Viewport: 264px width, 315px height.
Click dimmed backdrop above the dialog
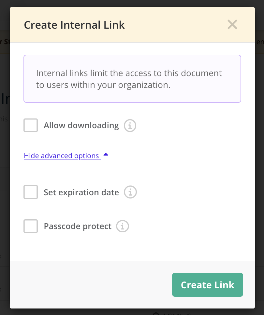pyautogui.click(x=132, y=3)
